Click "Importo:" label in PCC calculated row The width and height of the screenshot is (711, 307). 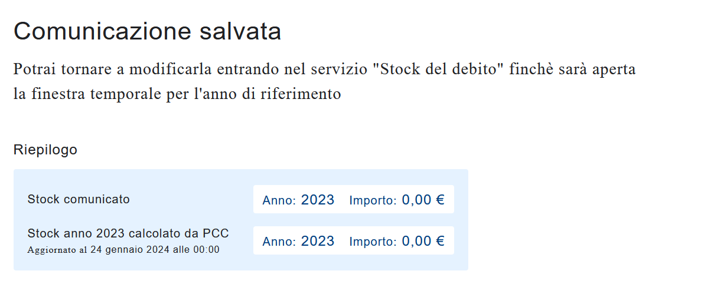pos(373,242)
